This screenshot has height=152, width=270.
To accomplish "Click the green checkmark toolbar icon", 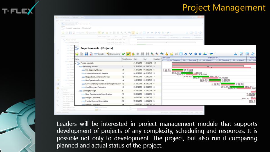I will click(x=123, y=54).
